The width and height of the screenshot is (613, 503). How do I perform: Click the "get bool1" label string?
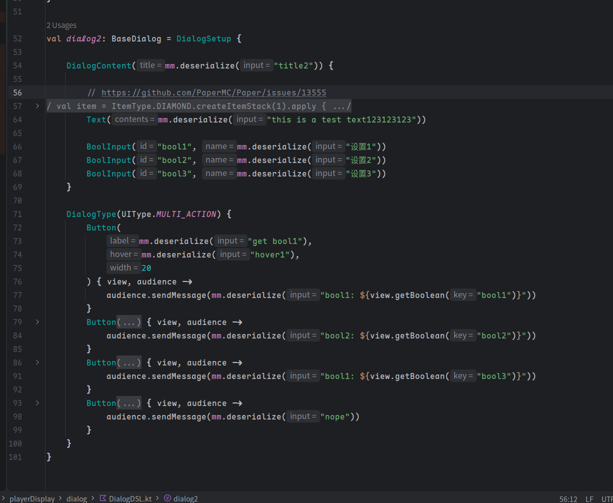(x=275, y=241)
